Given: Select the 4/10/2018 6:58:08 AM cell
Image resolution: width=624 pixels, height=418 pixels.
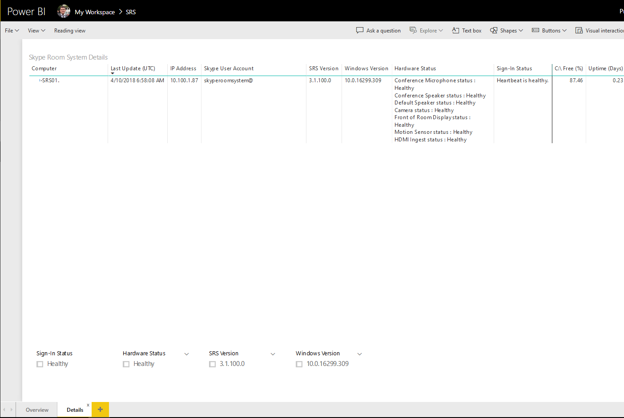Looking at the screenshot, I should [137, 80].
